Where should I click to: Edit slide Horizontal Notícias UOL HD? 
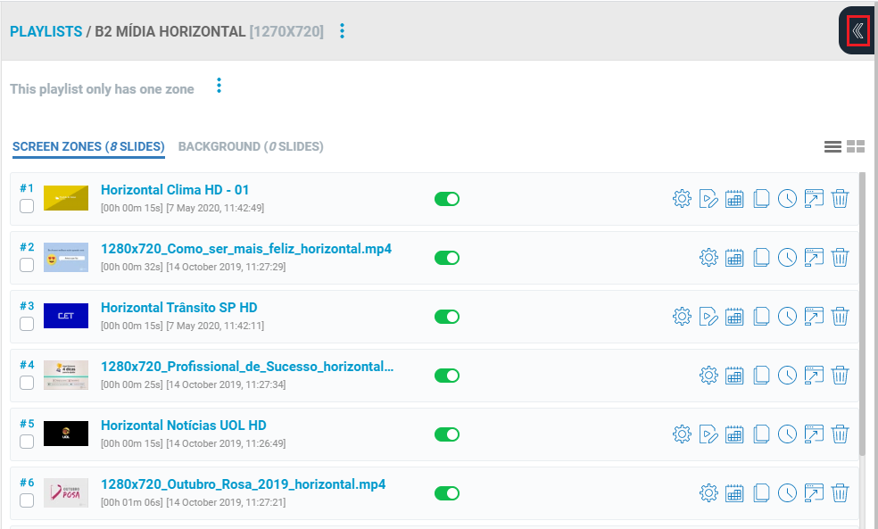[708, 434]
